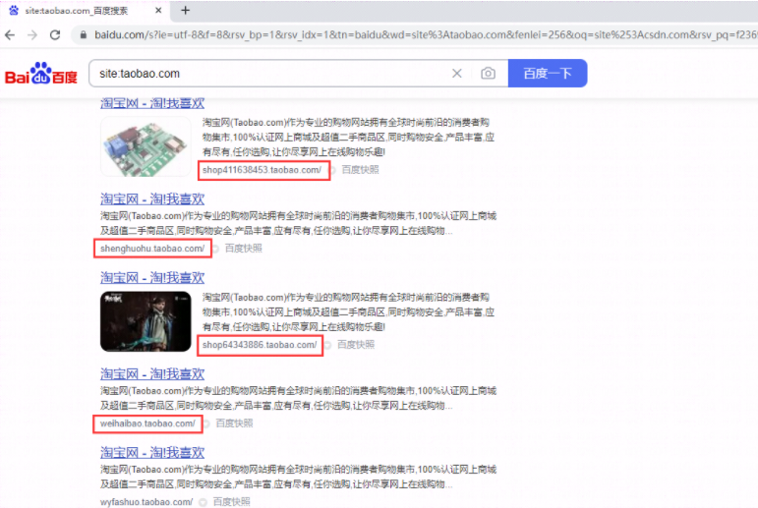
Task: Click the icon beside wyfashuo 百度快照
Action: pos(204,503)
